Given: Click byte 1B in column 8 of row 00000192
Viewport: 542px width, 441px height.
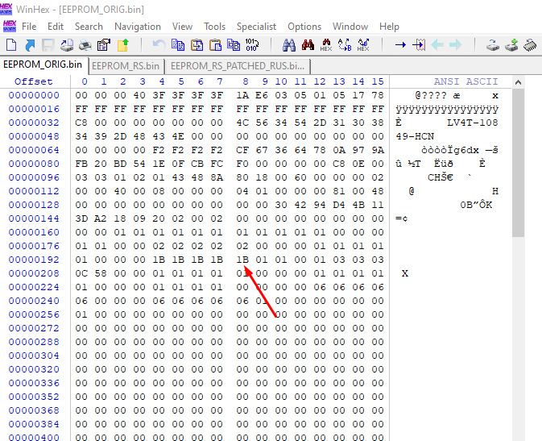Looking at the screenshot, I should click(242, 260).
